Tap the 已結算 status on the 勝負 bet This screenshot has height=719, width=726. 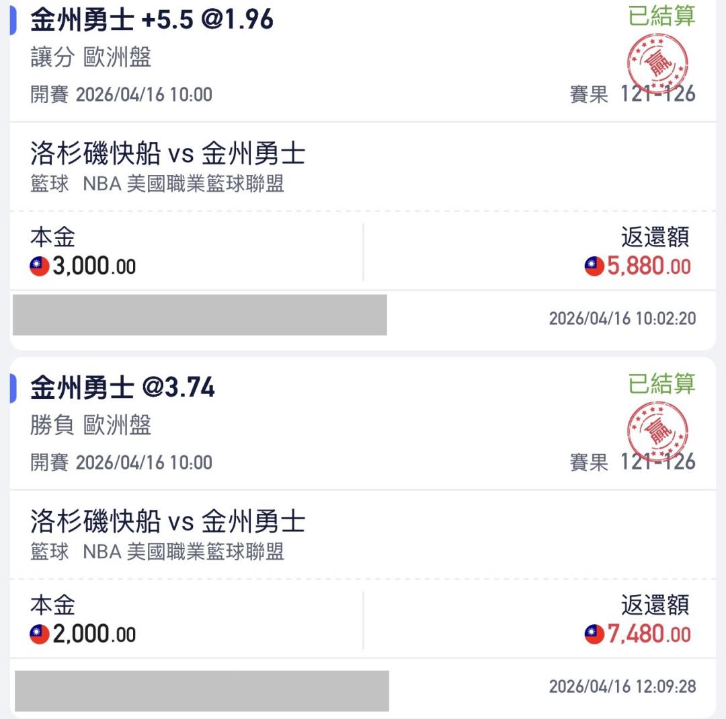point(661,384)
